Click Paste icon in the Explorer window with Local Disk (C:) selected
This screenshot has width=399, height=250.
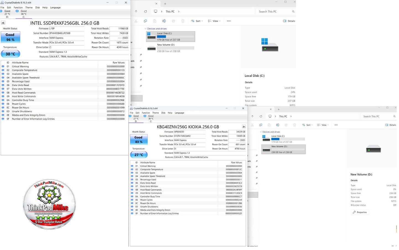click(155, 21)
